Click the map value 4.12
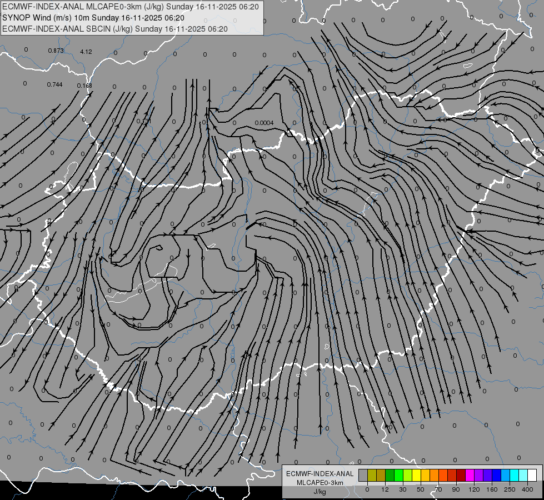This screenshot has height=500, width=544. click(86, 52)
